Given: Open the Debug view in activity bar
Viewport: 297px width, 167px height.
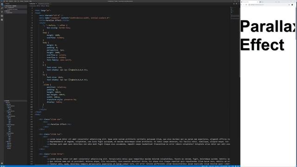Looking at the screenshot, I should pos(2,16).
